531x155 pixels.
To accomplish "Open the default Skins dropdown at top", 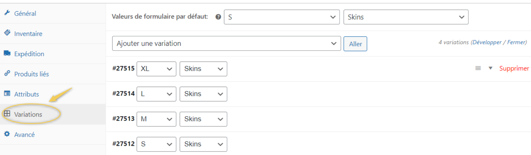I will pos(406,17).
